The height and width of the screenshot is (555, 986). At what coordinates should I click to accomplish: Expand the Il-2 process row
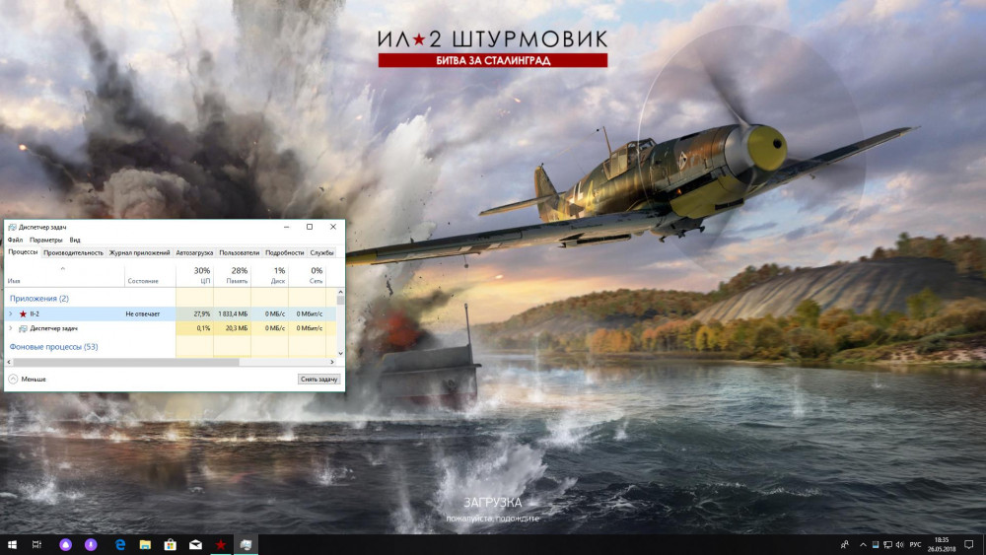click(x=10, y=313)
